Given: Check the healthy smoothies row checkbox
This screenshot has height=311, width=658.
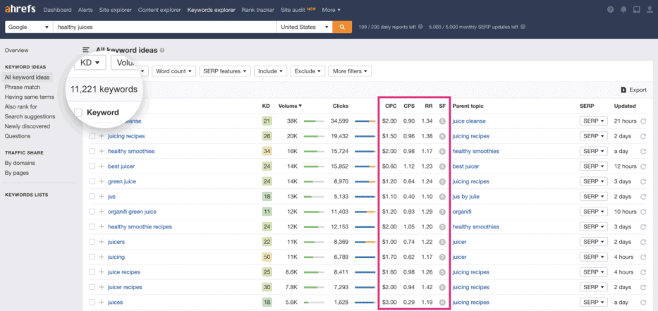Looking at the screenshot, I should pos(92,151).
